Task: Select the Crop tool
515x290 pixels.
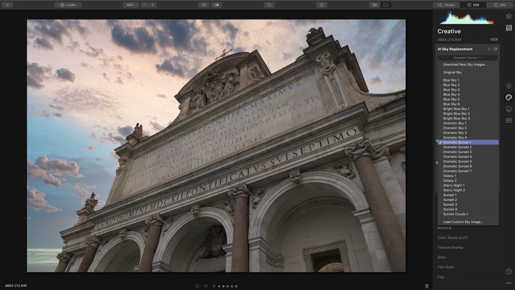Action: (x=269, y=5)
